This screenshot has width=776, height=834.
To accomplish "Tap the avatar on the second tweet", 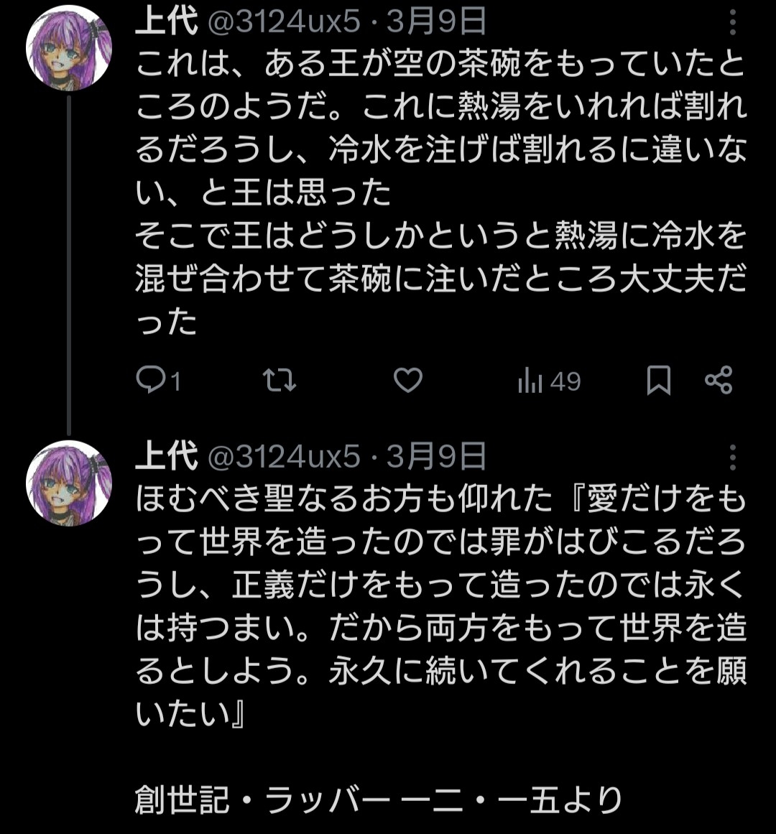I will (x=69, y=483).
